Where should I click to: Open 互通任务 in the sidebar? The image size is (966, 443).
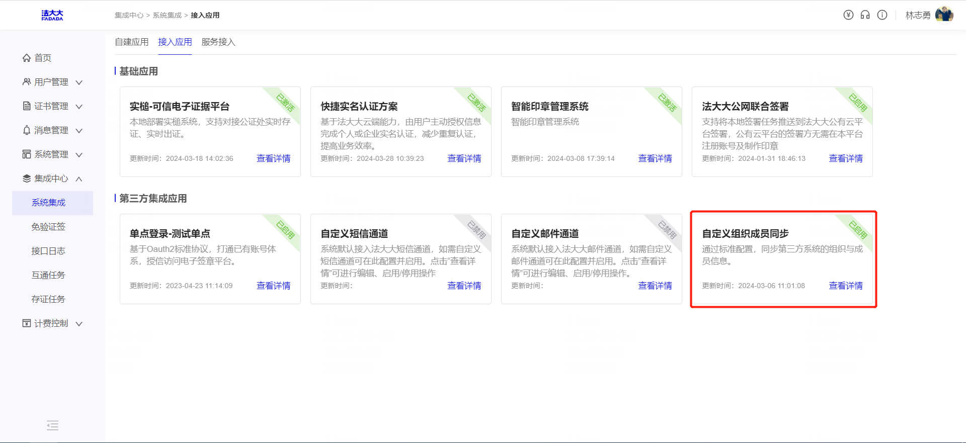click(48, 275)
